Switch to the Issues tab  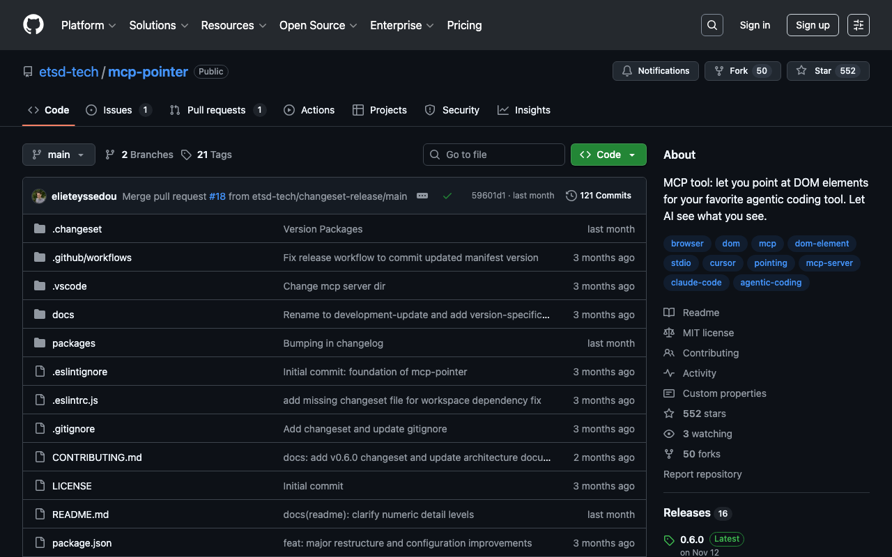coord(118,110)
